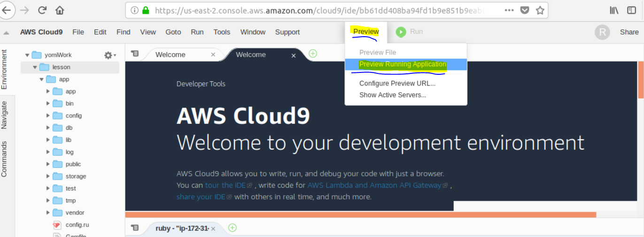The width and height of the screenshot is (644, 237).
Task: Open the Environment panel gear settings
Action: (109, 55)
